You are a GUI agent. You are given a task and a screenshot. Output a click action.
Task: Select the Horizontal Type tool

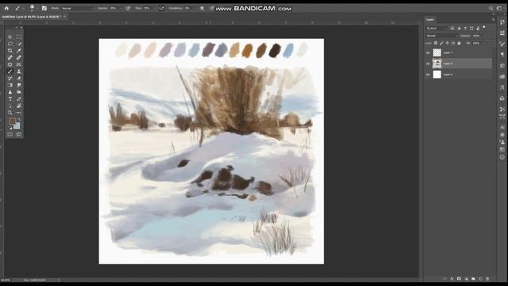coord(10,99)
